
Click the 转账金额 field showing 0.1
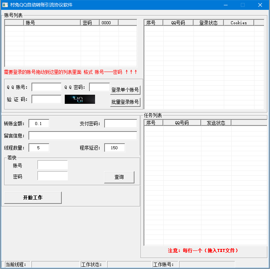pos(39,124)
